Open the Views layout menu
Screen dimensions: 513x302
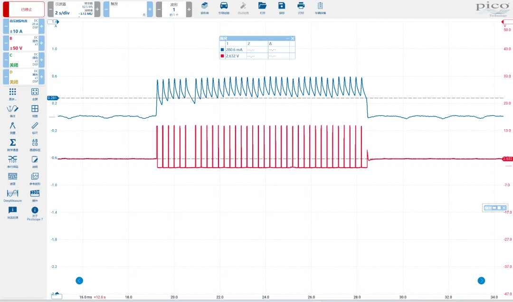[35, 110]
